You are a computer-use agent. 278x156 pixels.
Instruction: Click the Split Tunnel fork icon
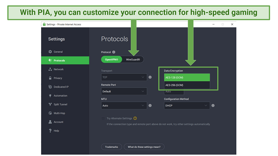click(50, 104)
